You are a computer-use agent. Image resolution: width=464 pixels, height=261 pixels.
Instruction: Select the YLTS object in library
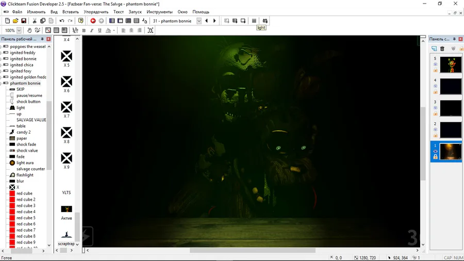click(67, 192)
